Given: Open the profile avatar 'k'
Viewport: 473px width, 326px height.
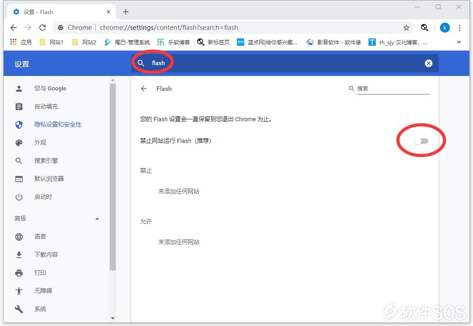Looking at the screenshot, I should pos(445,28).
